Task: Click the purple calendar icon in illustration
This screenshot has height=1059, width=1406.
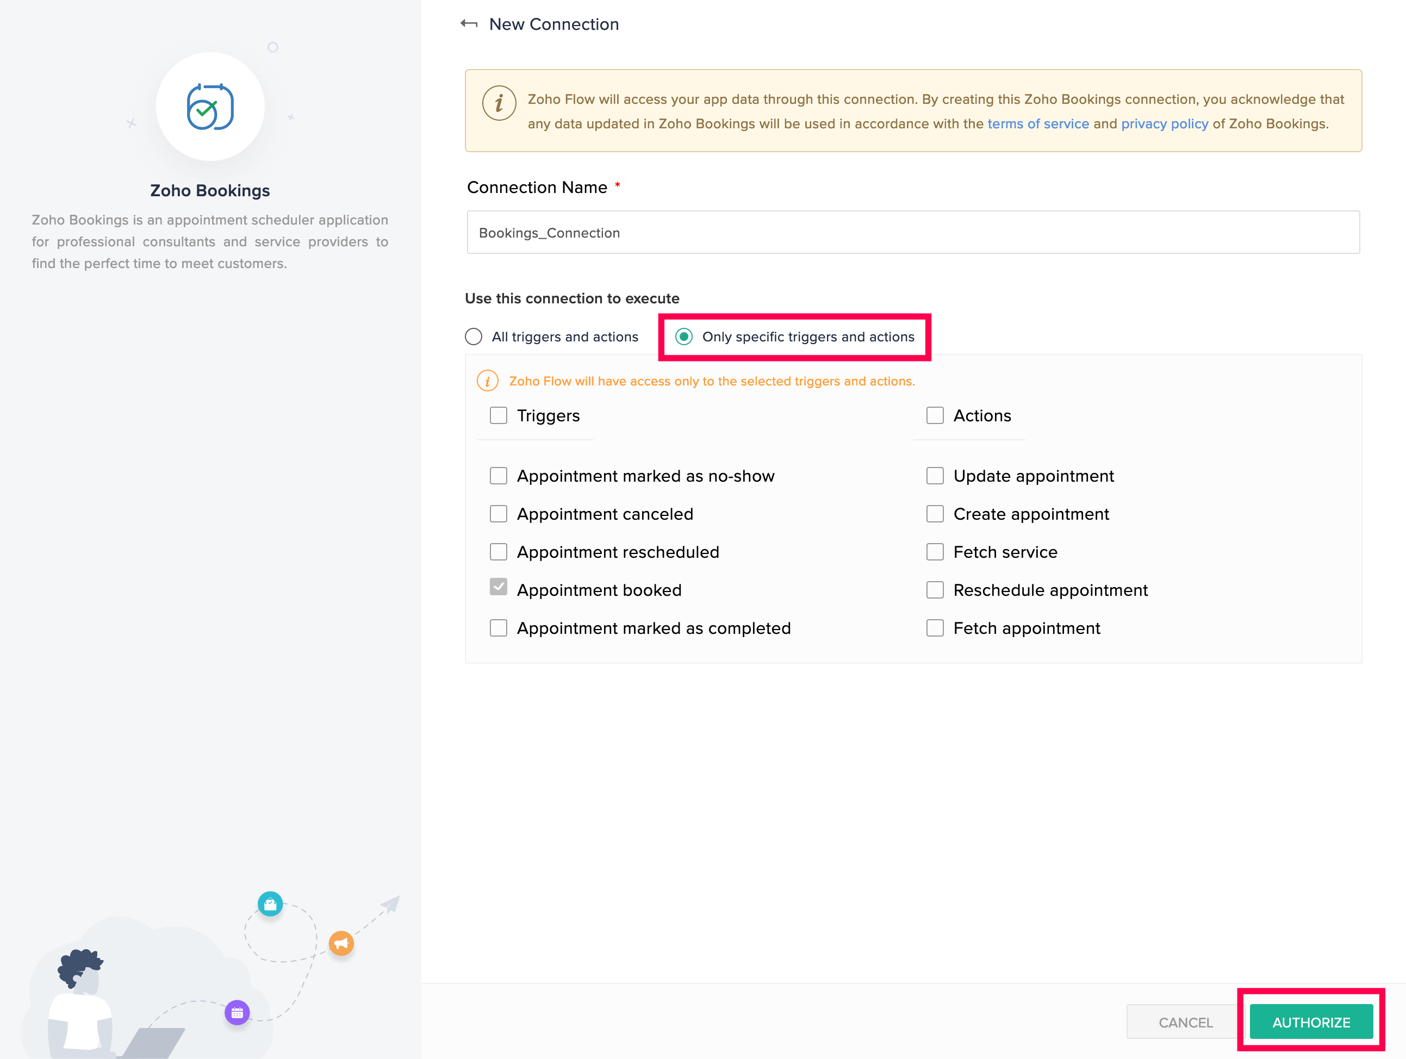Action: 237,1013
